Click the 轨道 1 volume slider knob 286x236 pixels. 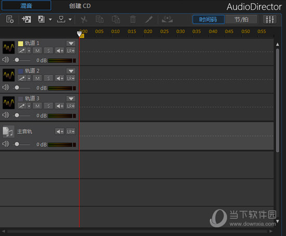tap(17, 60)
